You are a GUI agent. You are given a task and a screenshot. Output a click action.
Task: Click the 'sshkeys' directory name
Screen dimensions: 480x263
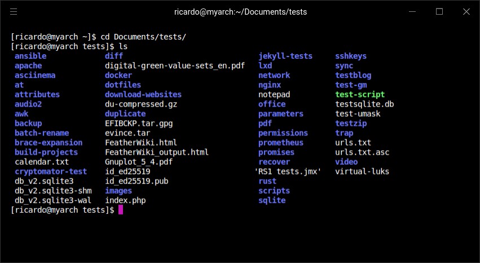pyautogui.click(x=351, y=56)
